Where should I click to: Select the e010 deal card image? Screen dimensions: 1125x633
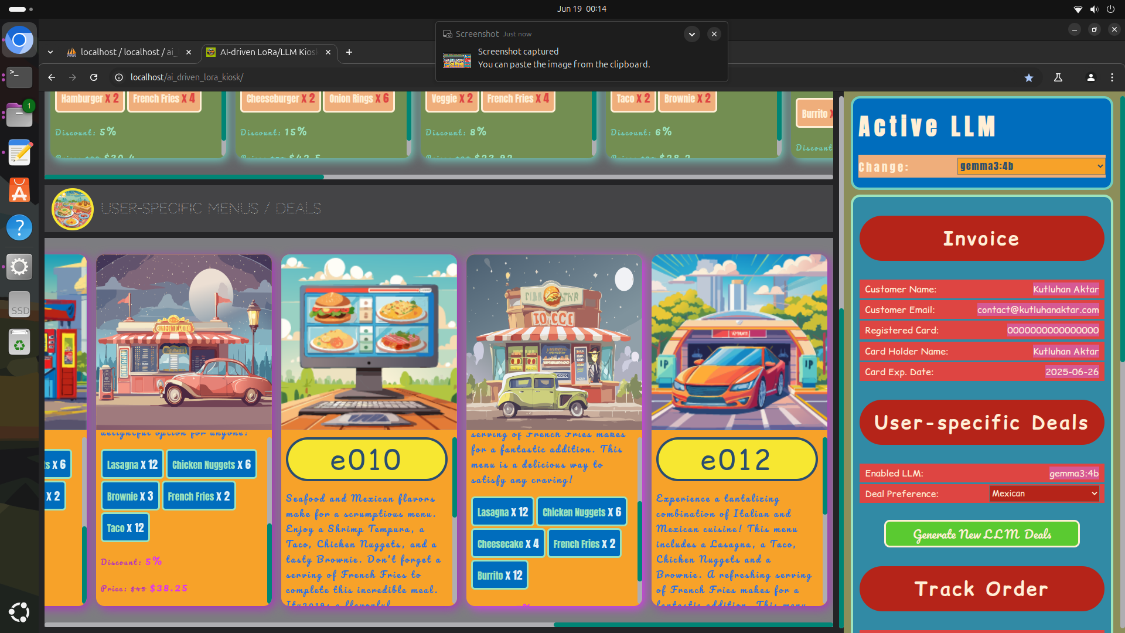pos(369,342)
